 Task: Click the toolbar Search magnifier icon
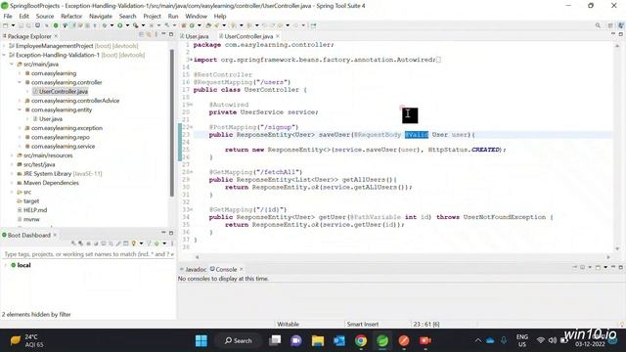click(x=598, y=25)
